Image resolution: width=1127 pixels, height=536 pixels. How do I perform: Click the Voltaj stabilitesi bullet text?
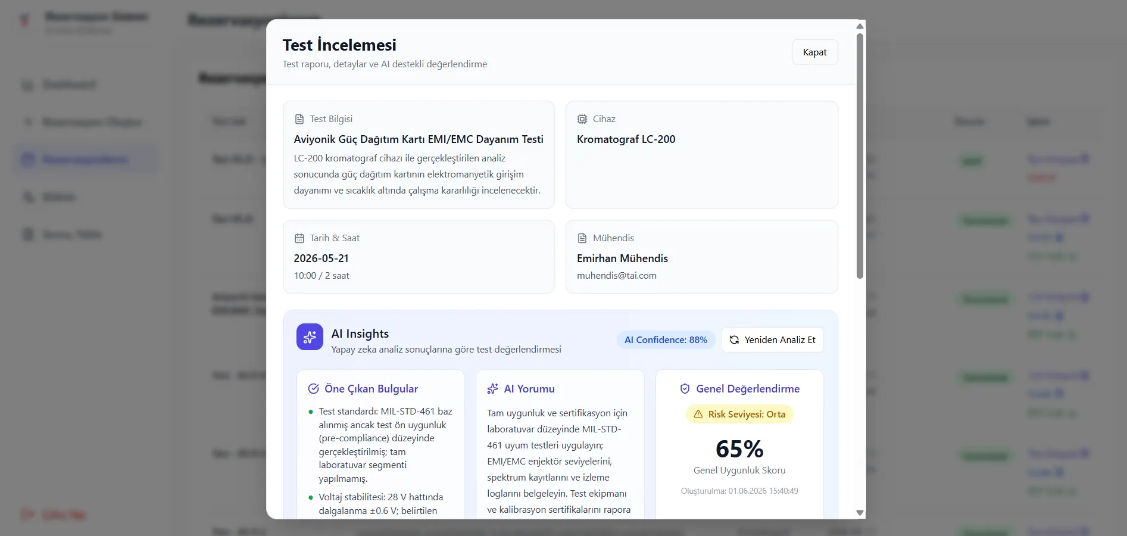[381, 504]
